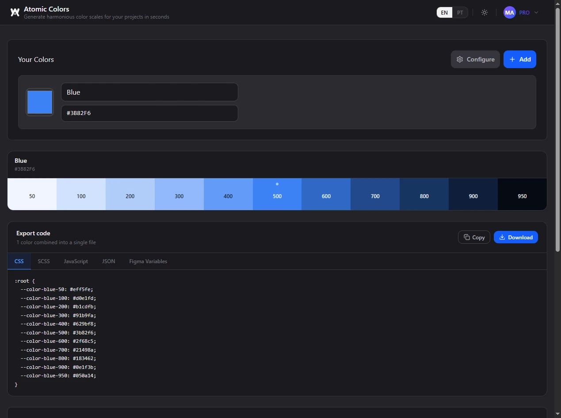561x418 pixels.
Task: Select the 300 shade swatch
Action: [x=179, y=194]
